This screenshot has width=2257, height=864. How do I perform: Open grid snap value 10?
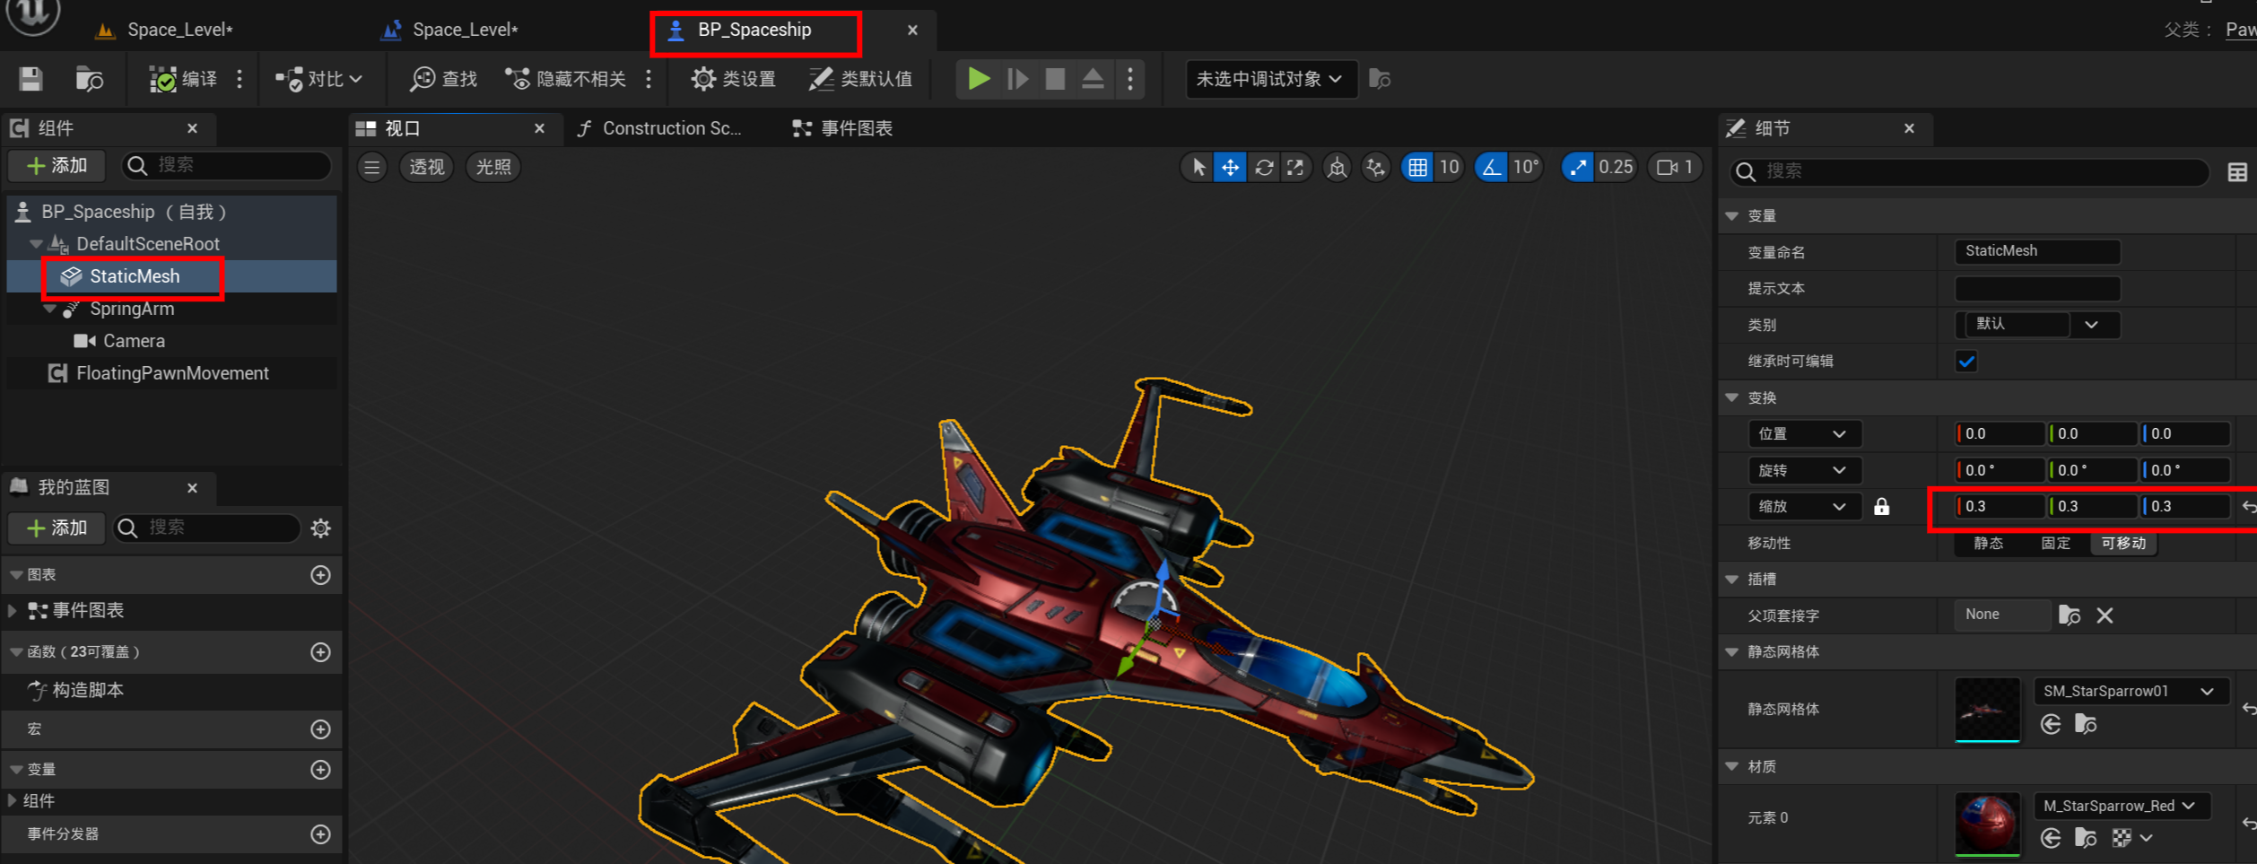(1449, 167)
